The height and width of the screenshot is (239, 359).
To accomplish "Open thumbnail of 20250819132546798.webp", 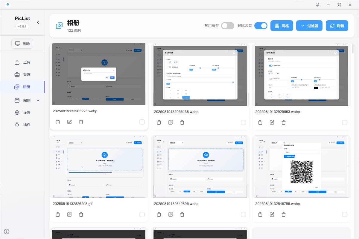I will [x=302, y=166].
